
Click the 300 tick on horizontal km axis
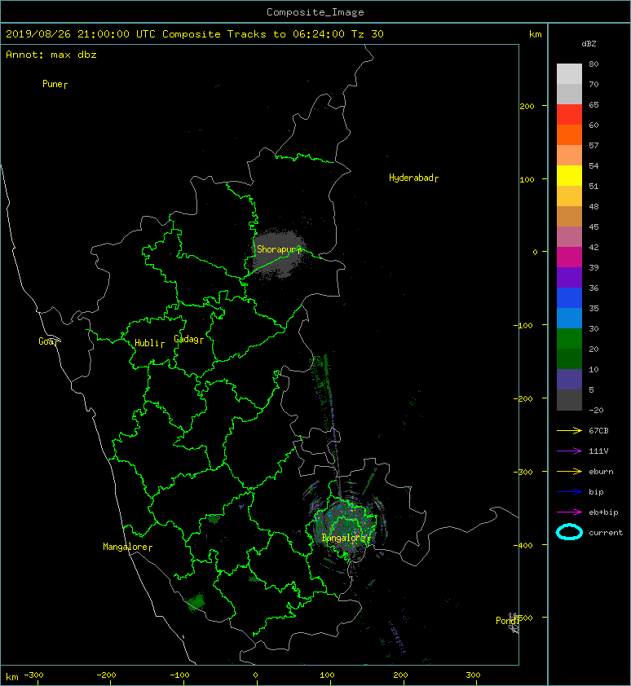pyautogui.click(x=474, y=675)
